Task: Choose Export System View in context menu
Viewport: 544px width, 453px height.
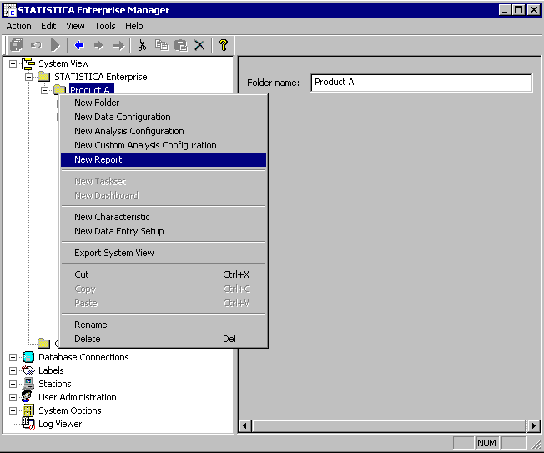Action: click(x=113, y=253)
